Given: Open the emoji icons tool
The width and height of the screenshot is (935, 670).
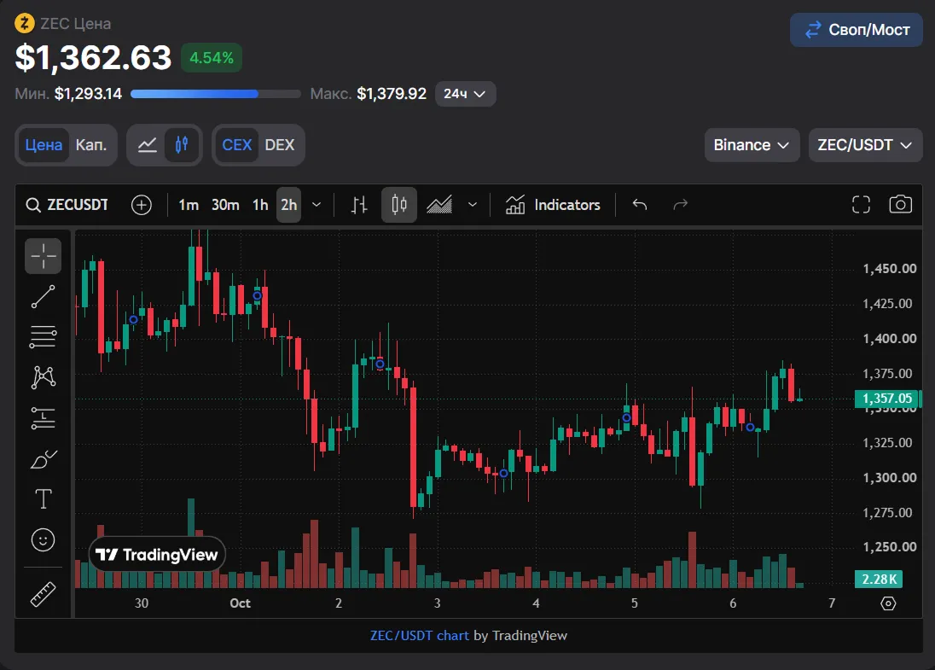Looking at the screenshot, I should [43, 540].
